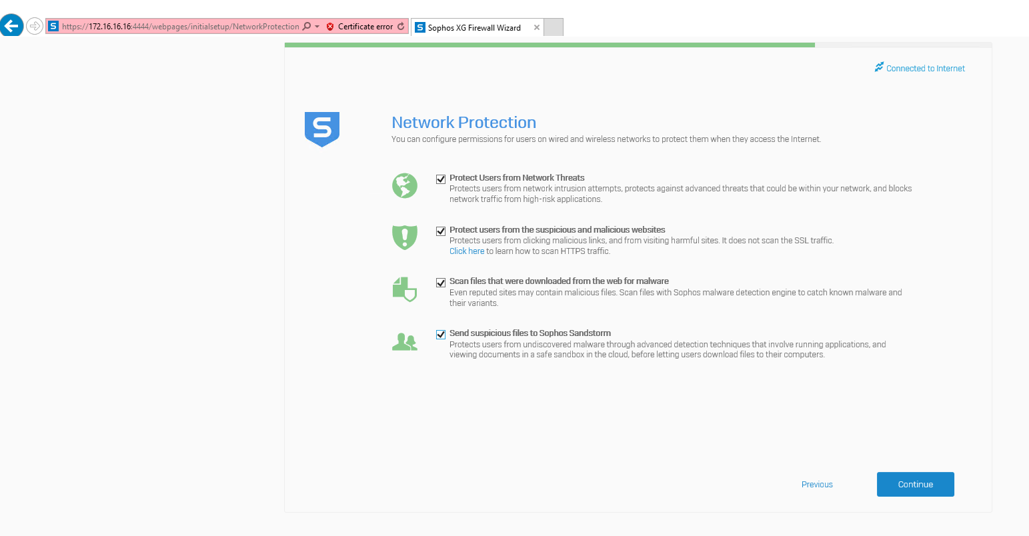This screenshot has width=1029, height=536.
Task: Open the address bar dropdown arrow
Action: 317,27
